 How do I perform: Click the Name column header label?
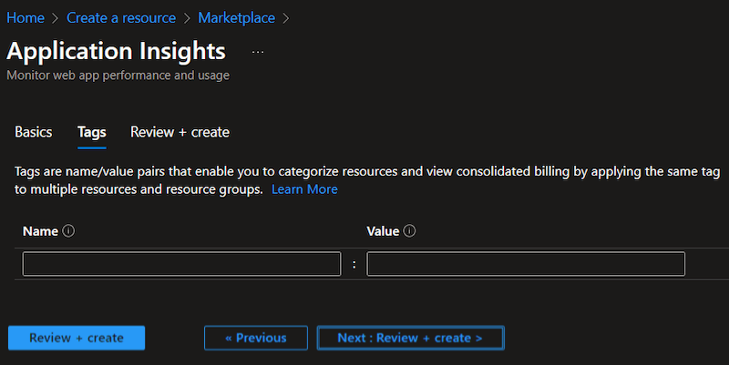[x=40, y=231]
